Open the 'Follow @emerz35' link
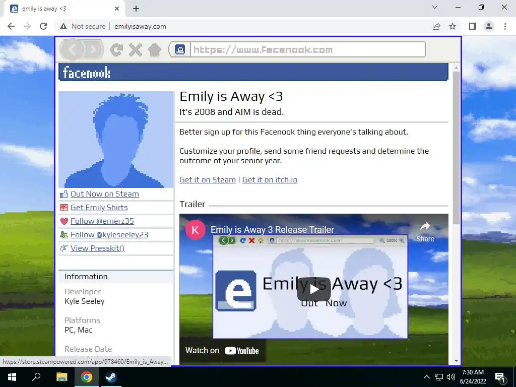Screen dimensions: 516x387 pos(102,221)
